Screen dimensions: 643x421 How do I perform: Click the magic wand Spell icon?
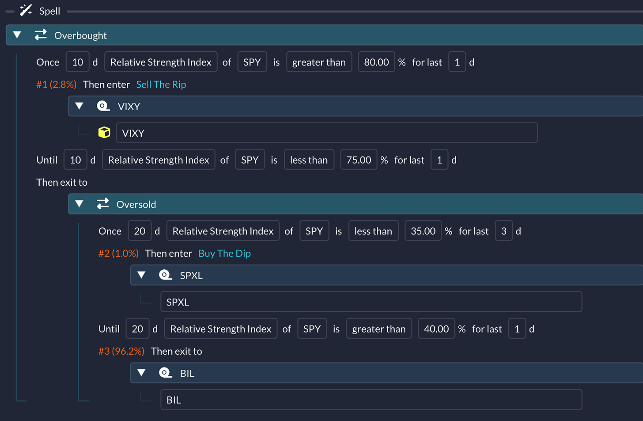(x=26, y=10)
